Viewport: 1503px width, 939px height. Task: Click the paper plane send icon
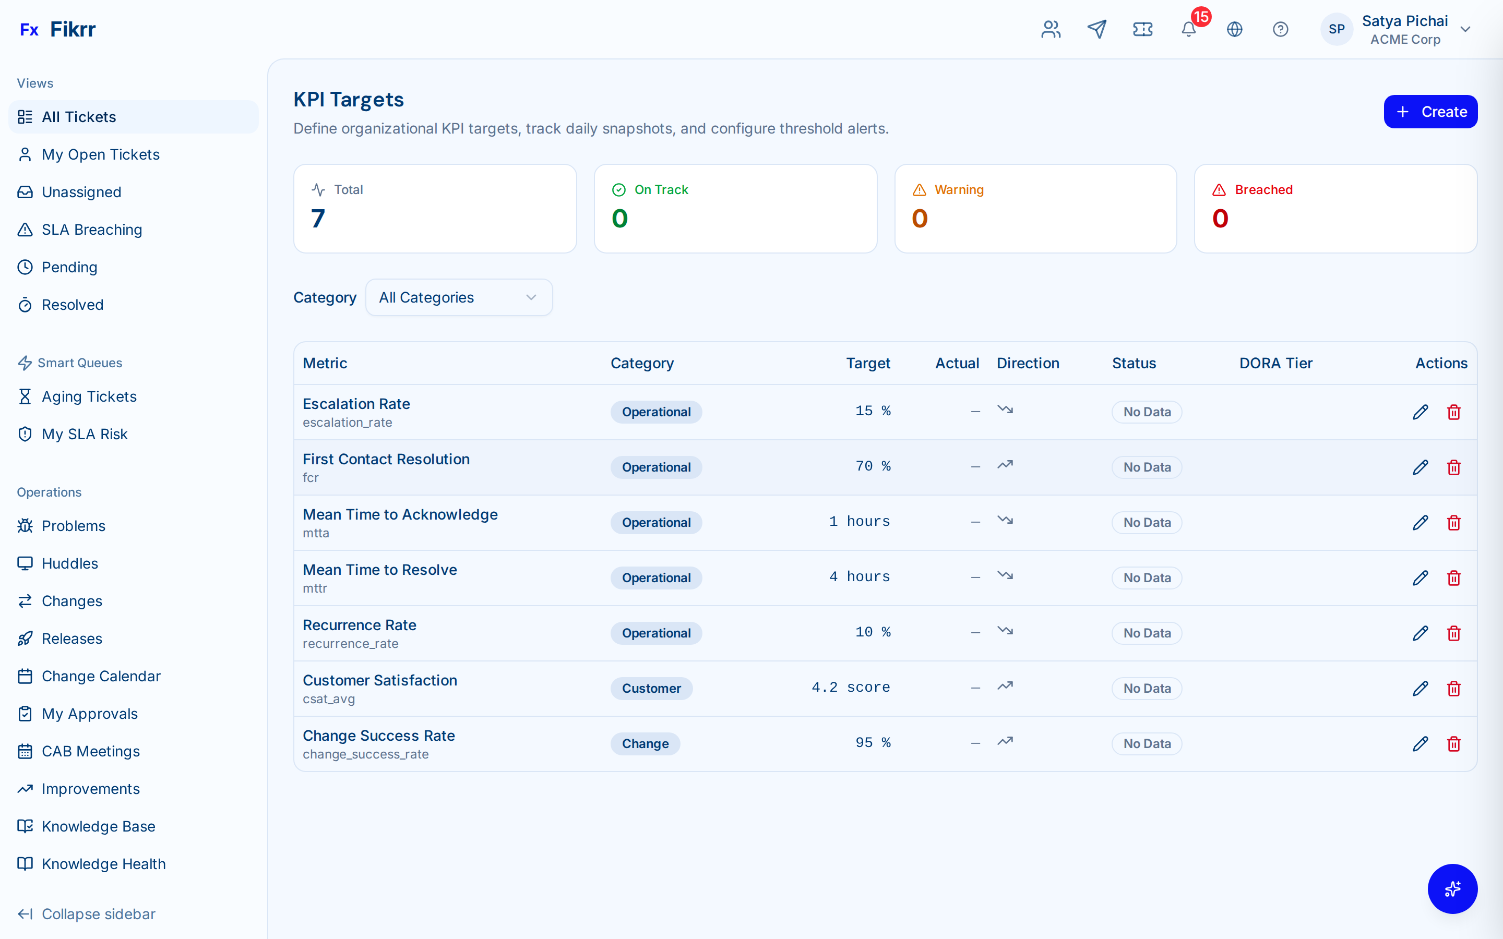1097,29
